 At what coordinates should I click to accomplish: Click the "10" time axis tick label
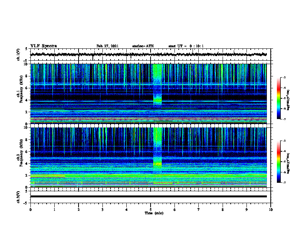(x=271, y=210)
